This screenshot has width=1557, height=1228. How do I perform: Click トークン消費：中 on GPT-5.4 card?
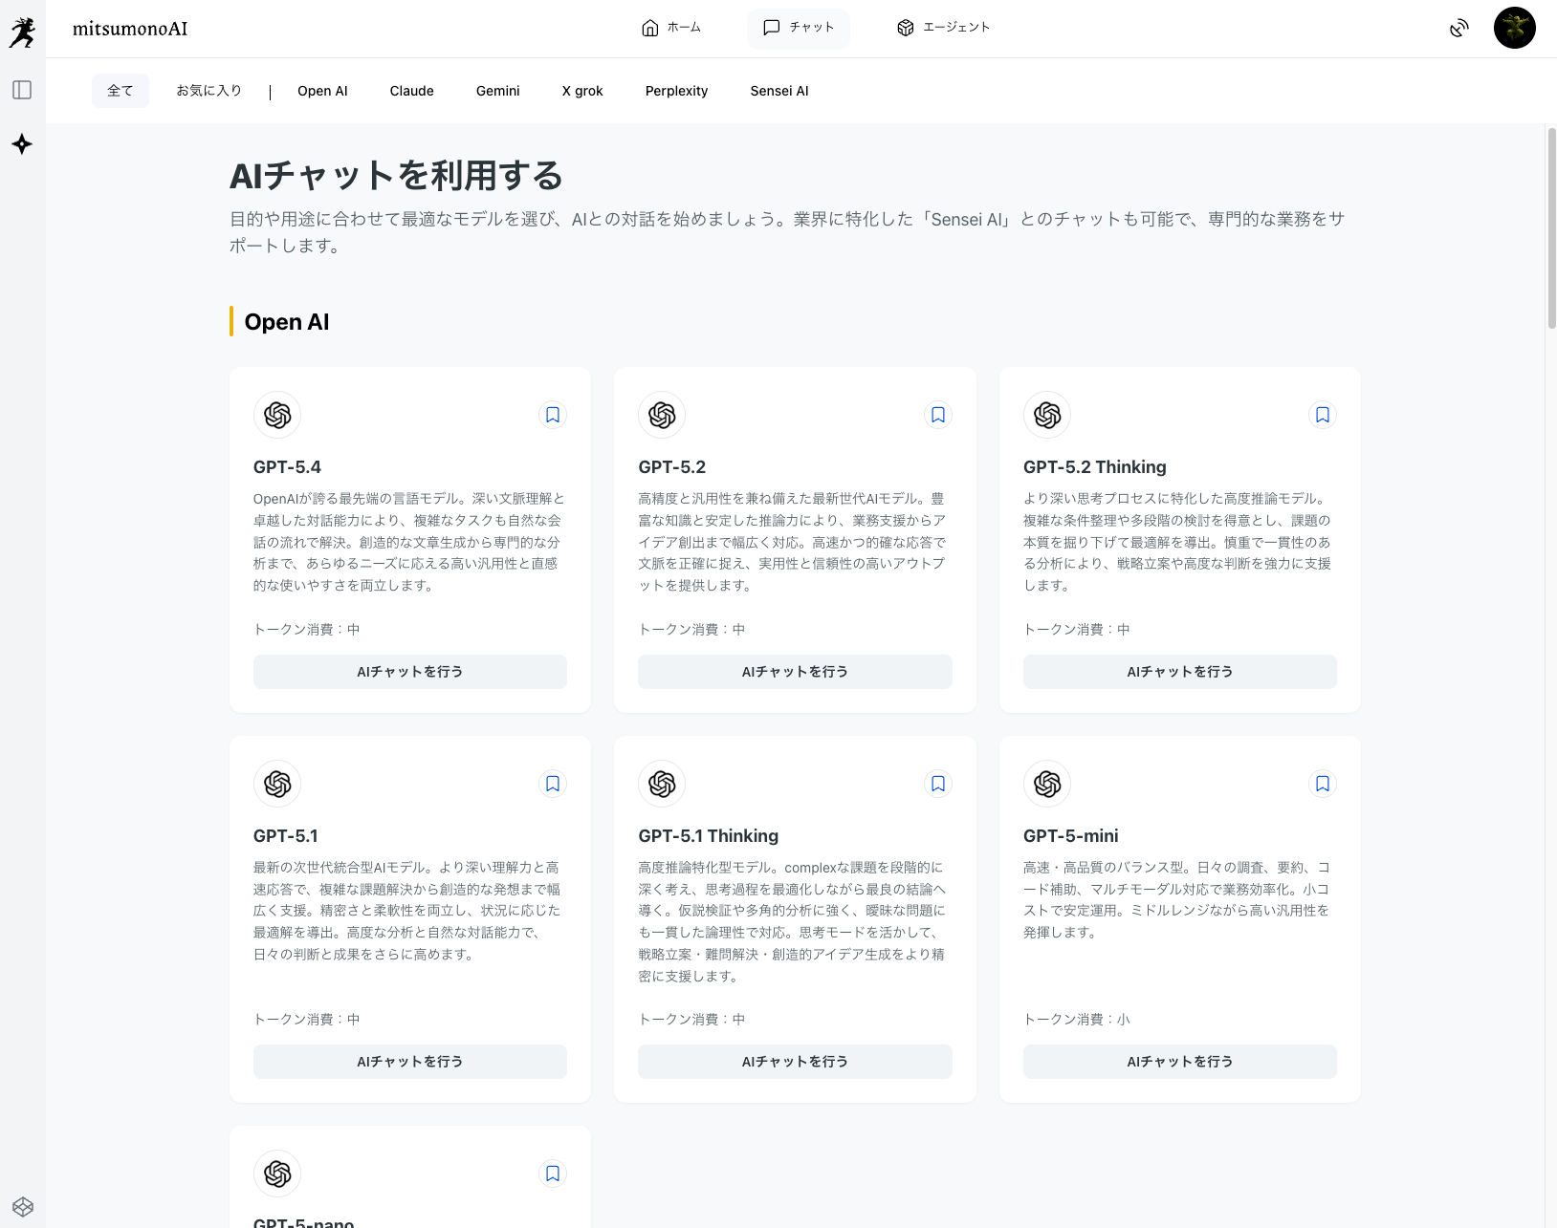(x=307, y=630)
